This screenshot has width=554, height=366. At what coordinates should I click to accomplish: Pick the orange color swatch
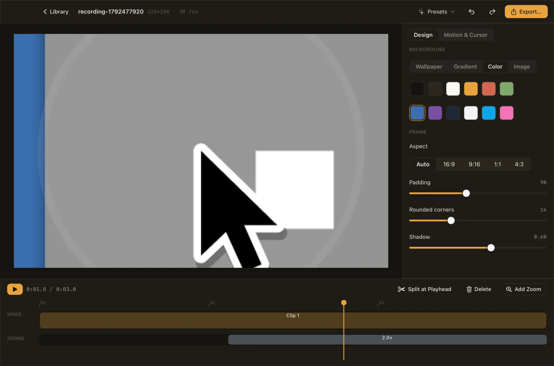471,89
